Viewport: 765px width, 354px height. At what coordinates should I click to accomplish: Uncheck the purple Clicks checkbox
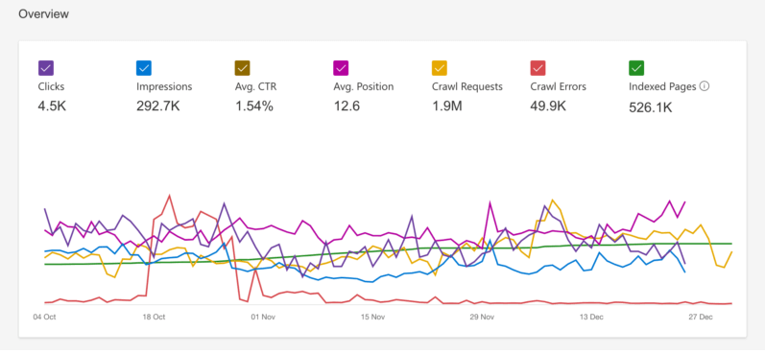(46, 68)
